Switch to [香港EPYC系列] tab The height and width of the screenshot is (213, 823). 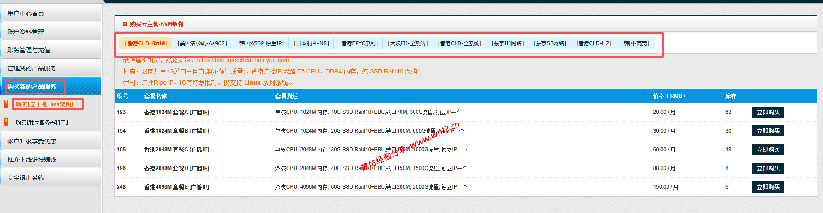tap(358, 43)
